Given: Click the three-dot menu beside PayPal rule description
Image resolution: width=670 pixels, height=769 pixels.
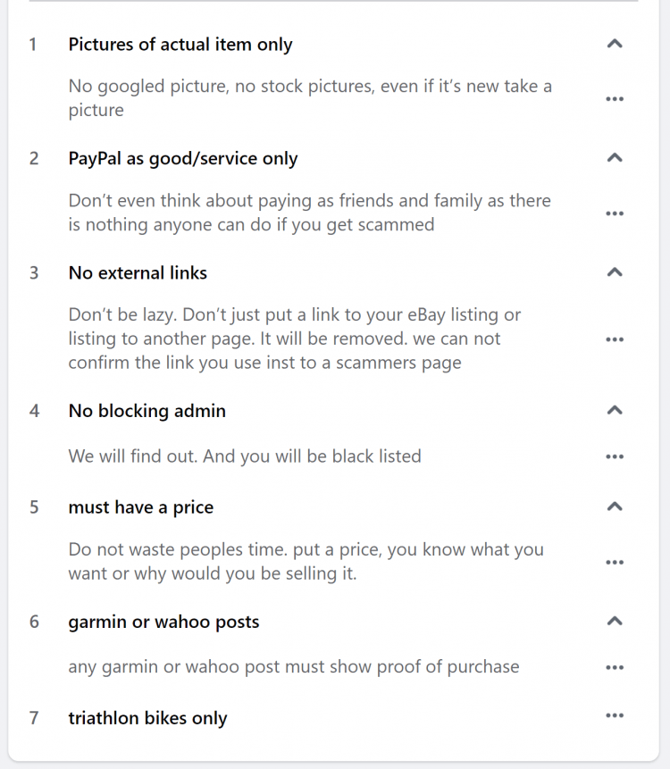Looking at the screenshot, I should [x=614, y=213].
